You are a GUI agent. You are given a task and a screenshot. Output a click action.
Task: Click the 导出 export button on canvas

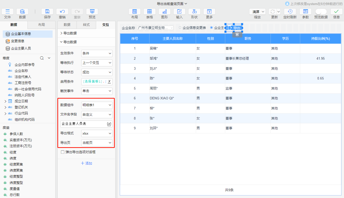(235, 28)
